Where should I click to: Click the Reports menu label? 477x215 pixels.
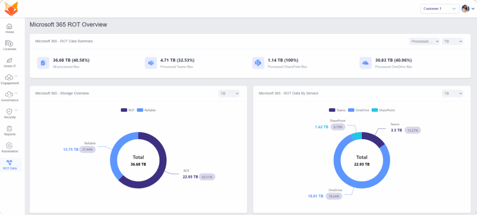coord(10,134)
